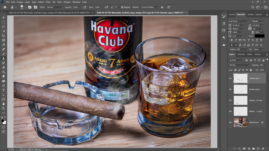Delete layer using trash icon
Screen dimensions: 269x151
pos(263,149)
